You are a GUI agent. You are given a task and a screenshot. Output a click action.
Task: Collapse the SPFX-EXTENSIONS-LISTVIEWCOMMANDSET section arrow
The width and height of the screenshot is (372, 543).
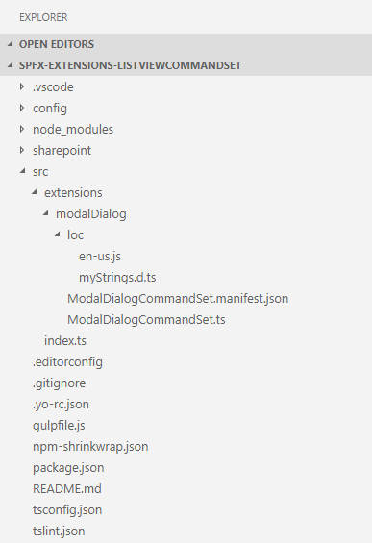coord(11,65)
